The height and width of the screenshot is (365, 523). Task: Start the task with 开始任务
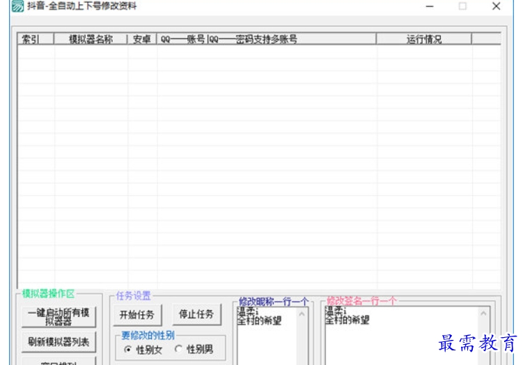point(137,315)
